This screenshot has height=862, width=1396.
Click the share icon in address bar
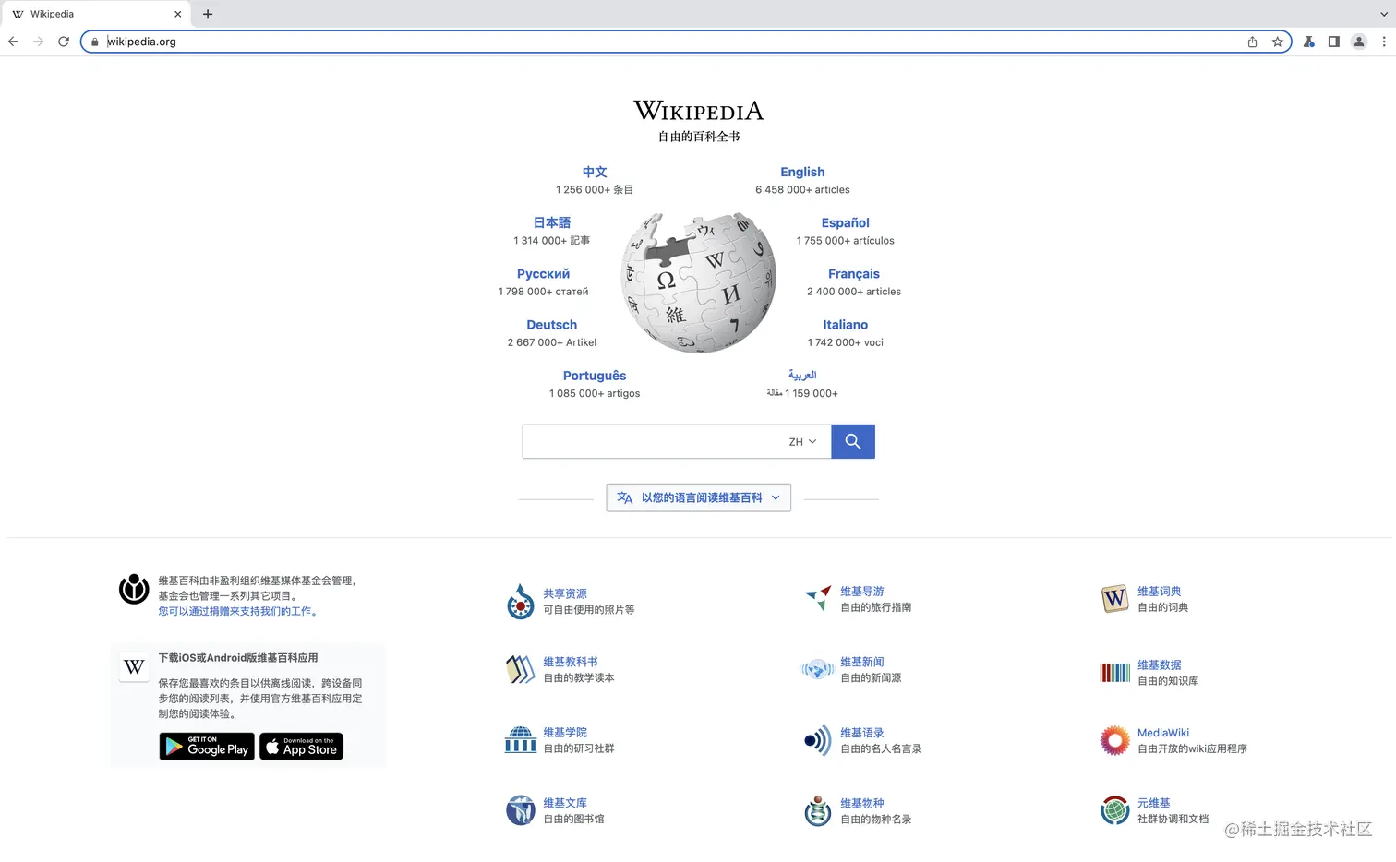coord(1252,42)
